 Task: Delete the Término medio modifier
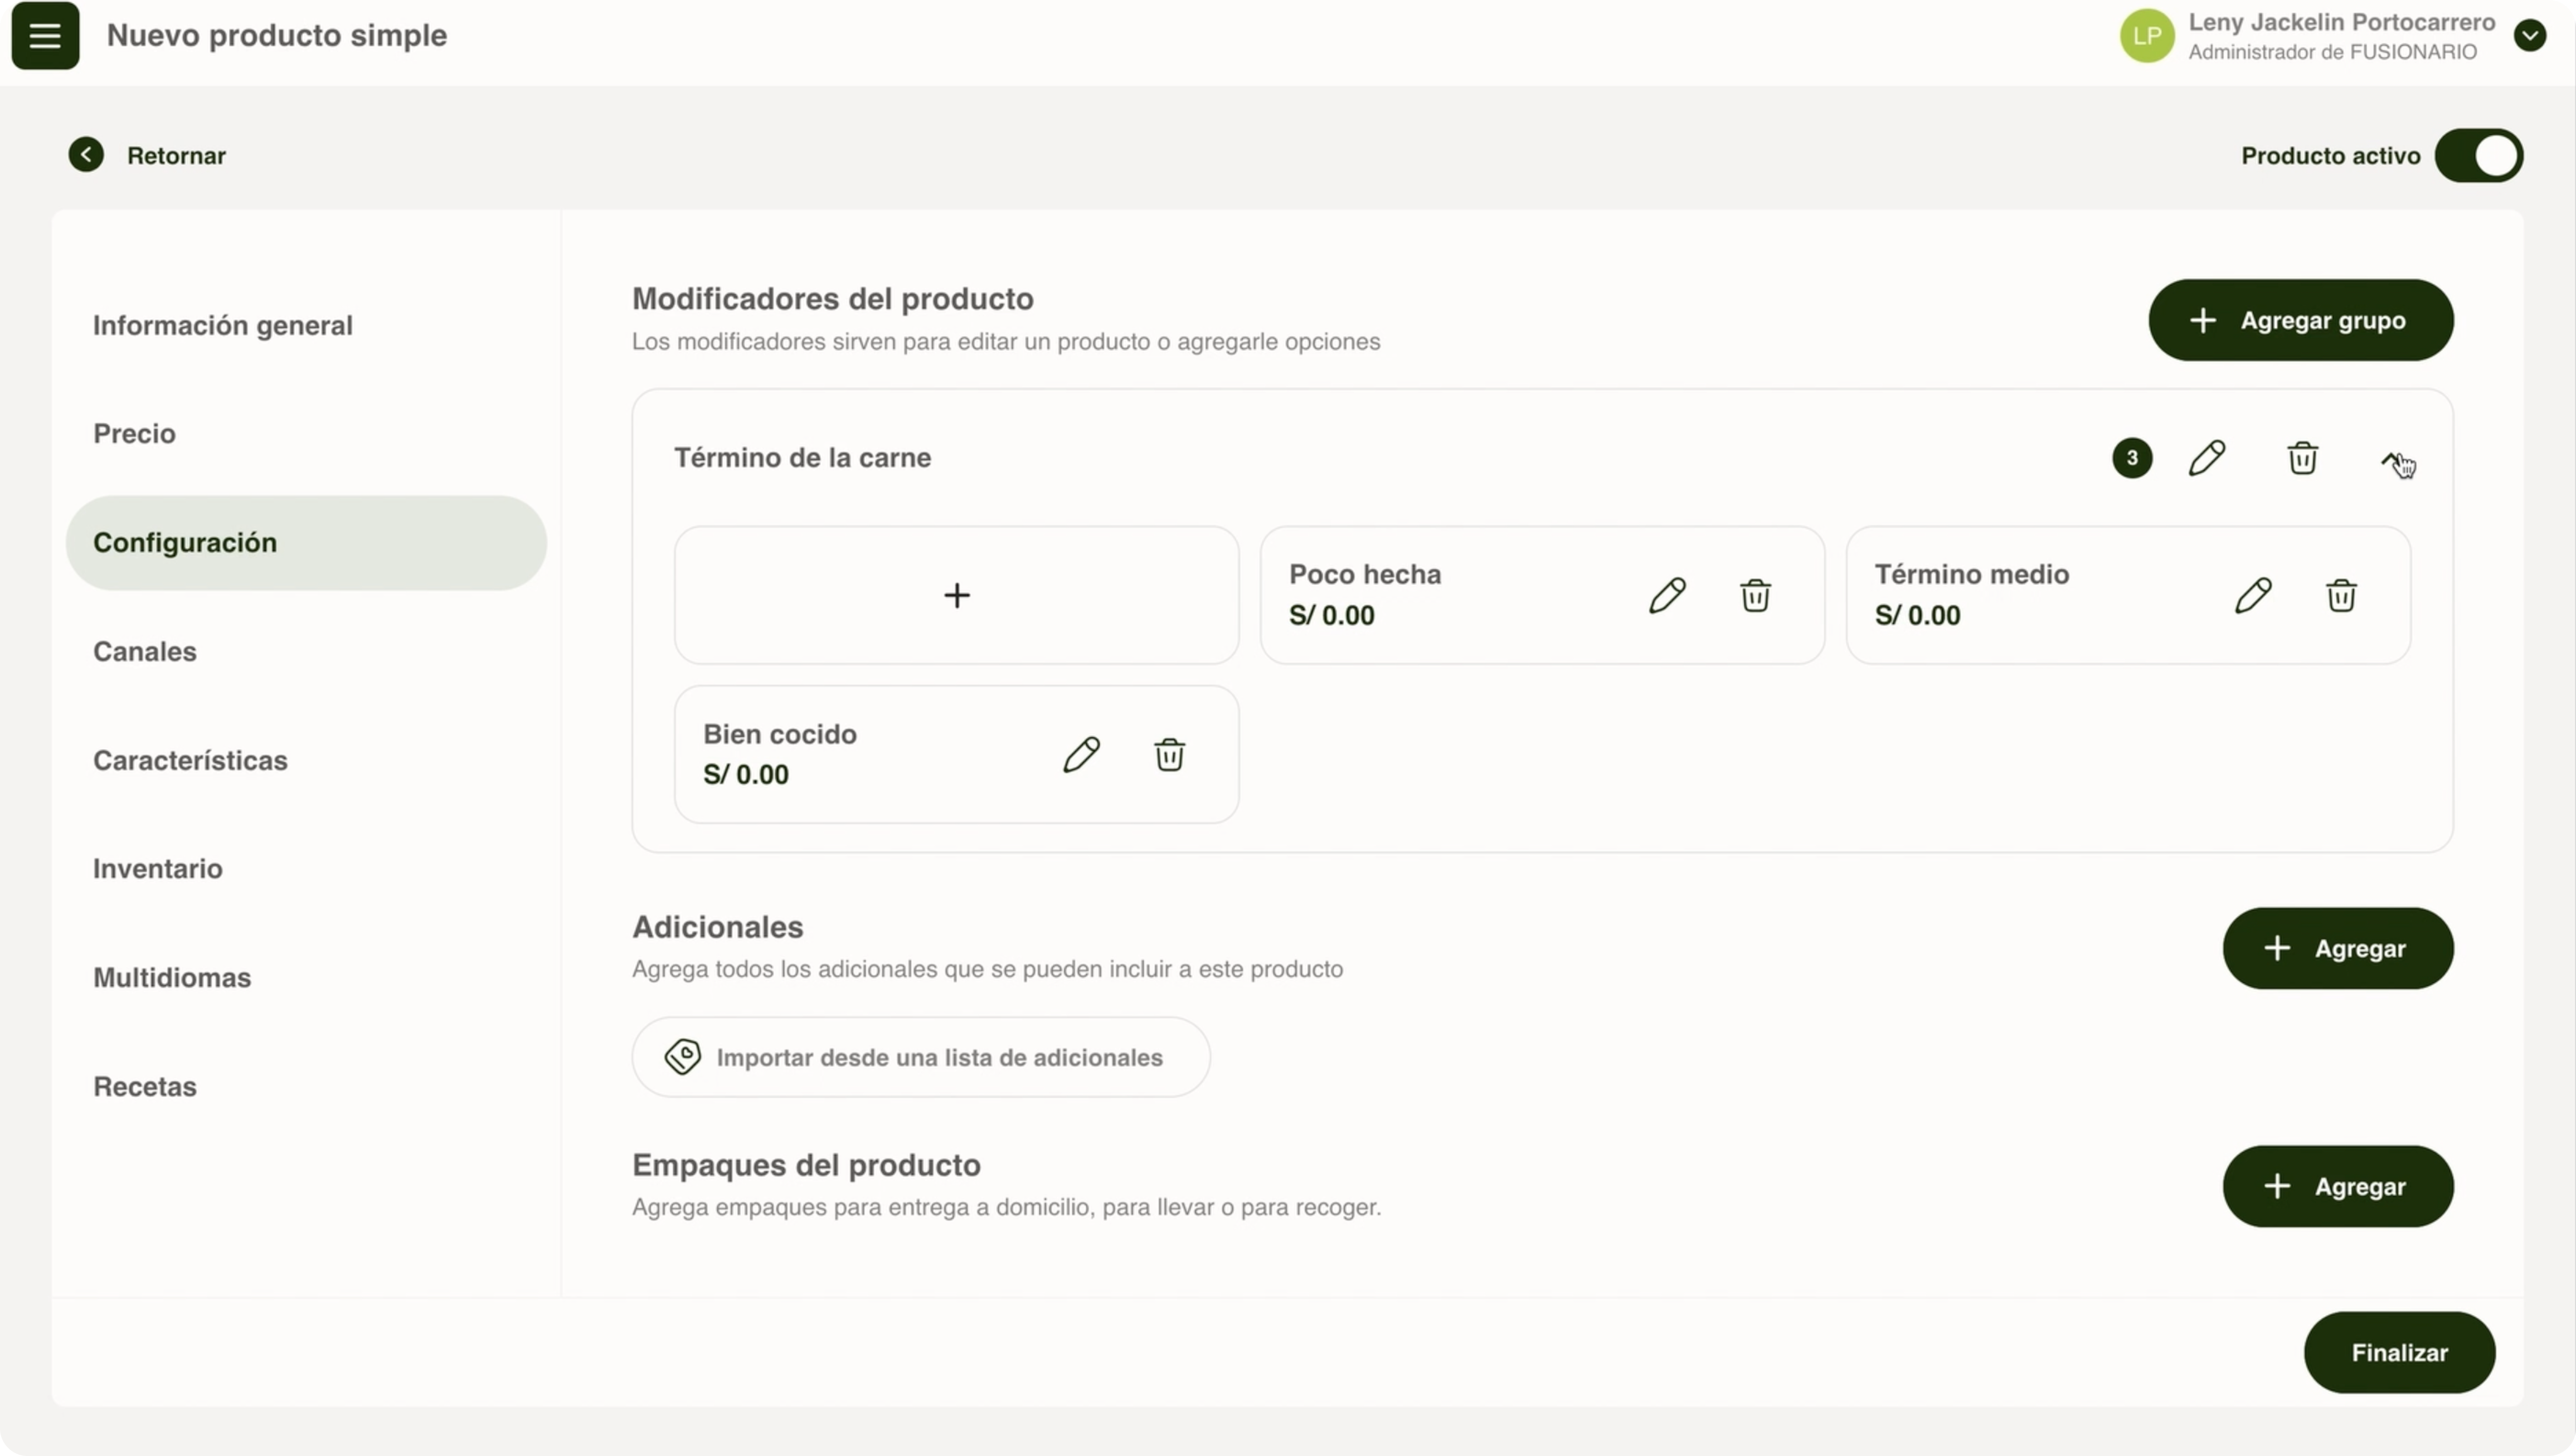pyautogui.click(x=2340, y=595)
